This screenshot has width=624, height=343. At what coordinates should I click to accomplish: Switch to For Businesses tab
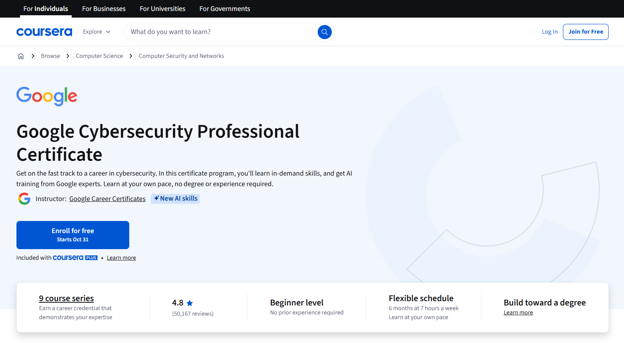[x=104, y=9]
